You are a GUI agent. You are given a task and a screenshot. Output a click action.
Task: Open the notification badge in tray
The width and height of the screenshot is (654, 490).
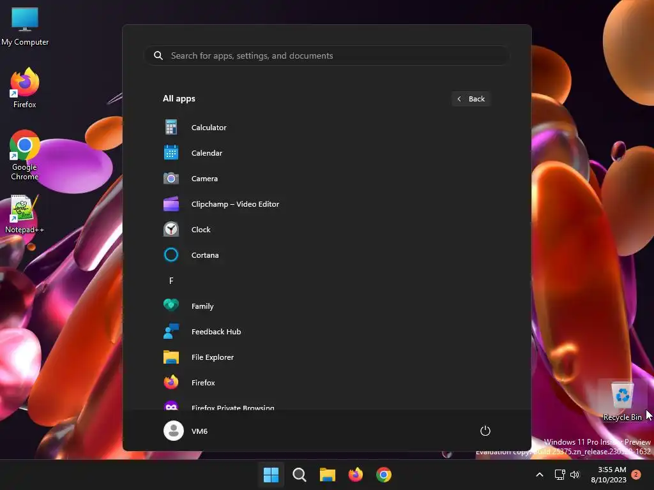click(635, 475)
